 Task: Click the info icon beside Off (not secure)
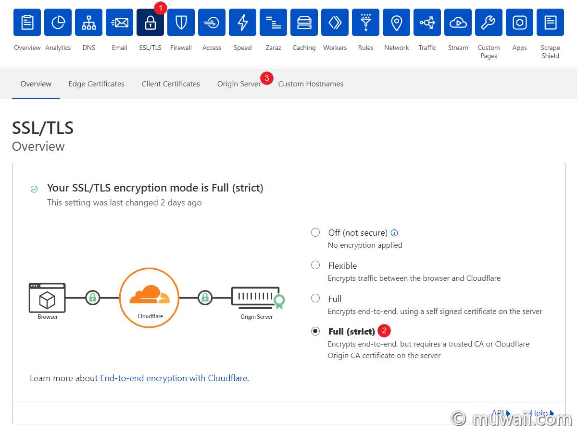[x=394, y=233]
